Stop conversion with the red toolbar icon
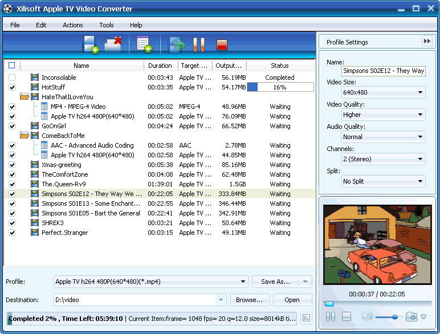 click(222, 44)
